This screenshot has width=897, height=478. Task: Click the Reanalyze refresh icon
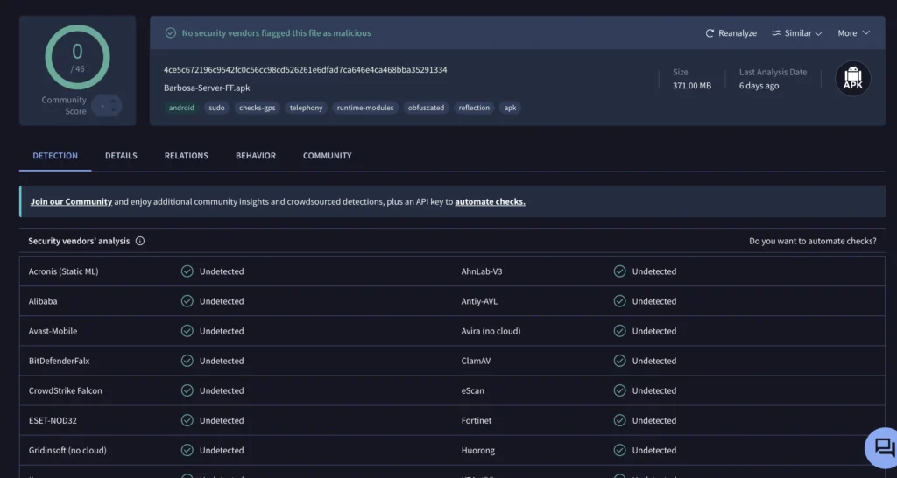(x=710, y=33)
